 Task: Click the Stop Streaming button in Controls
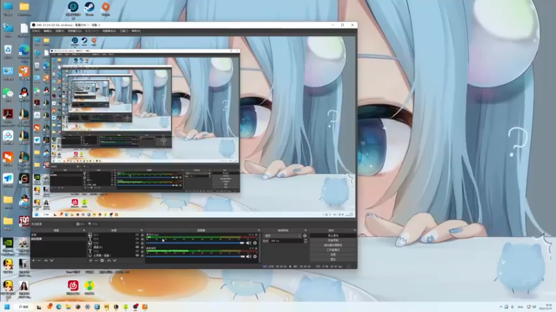334,236
